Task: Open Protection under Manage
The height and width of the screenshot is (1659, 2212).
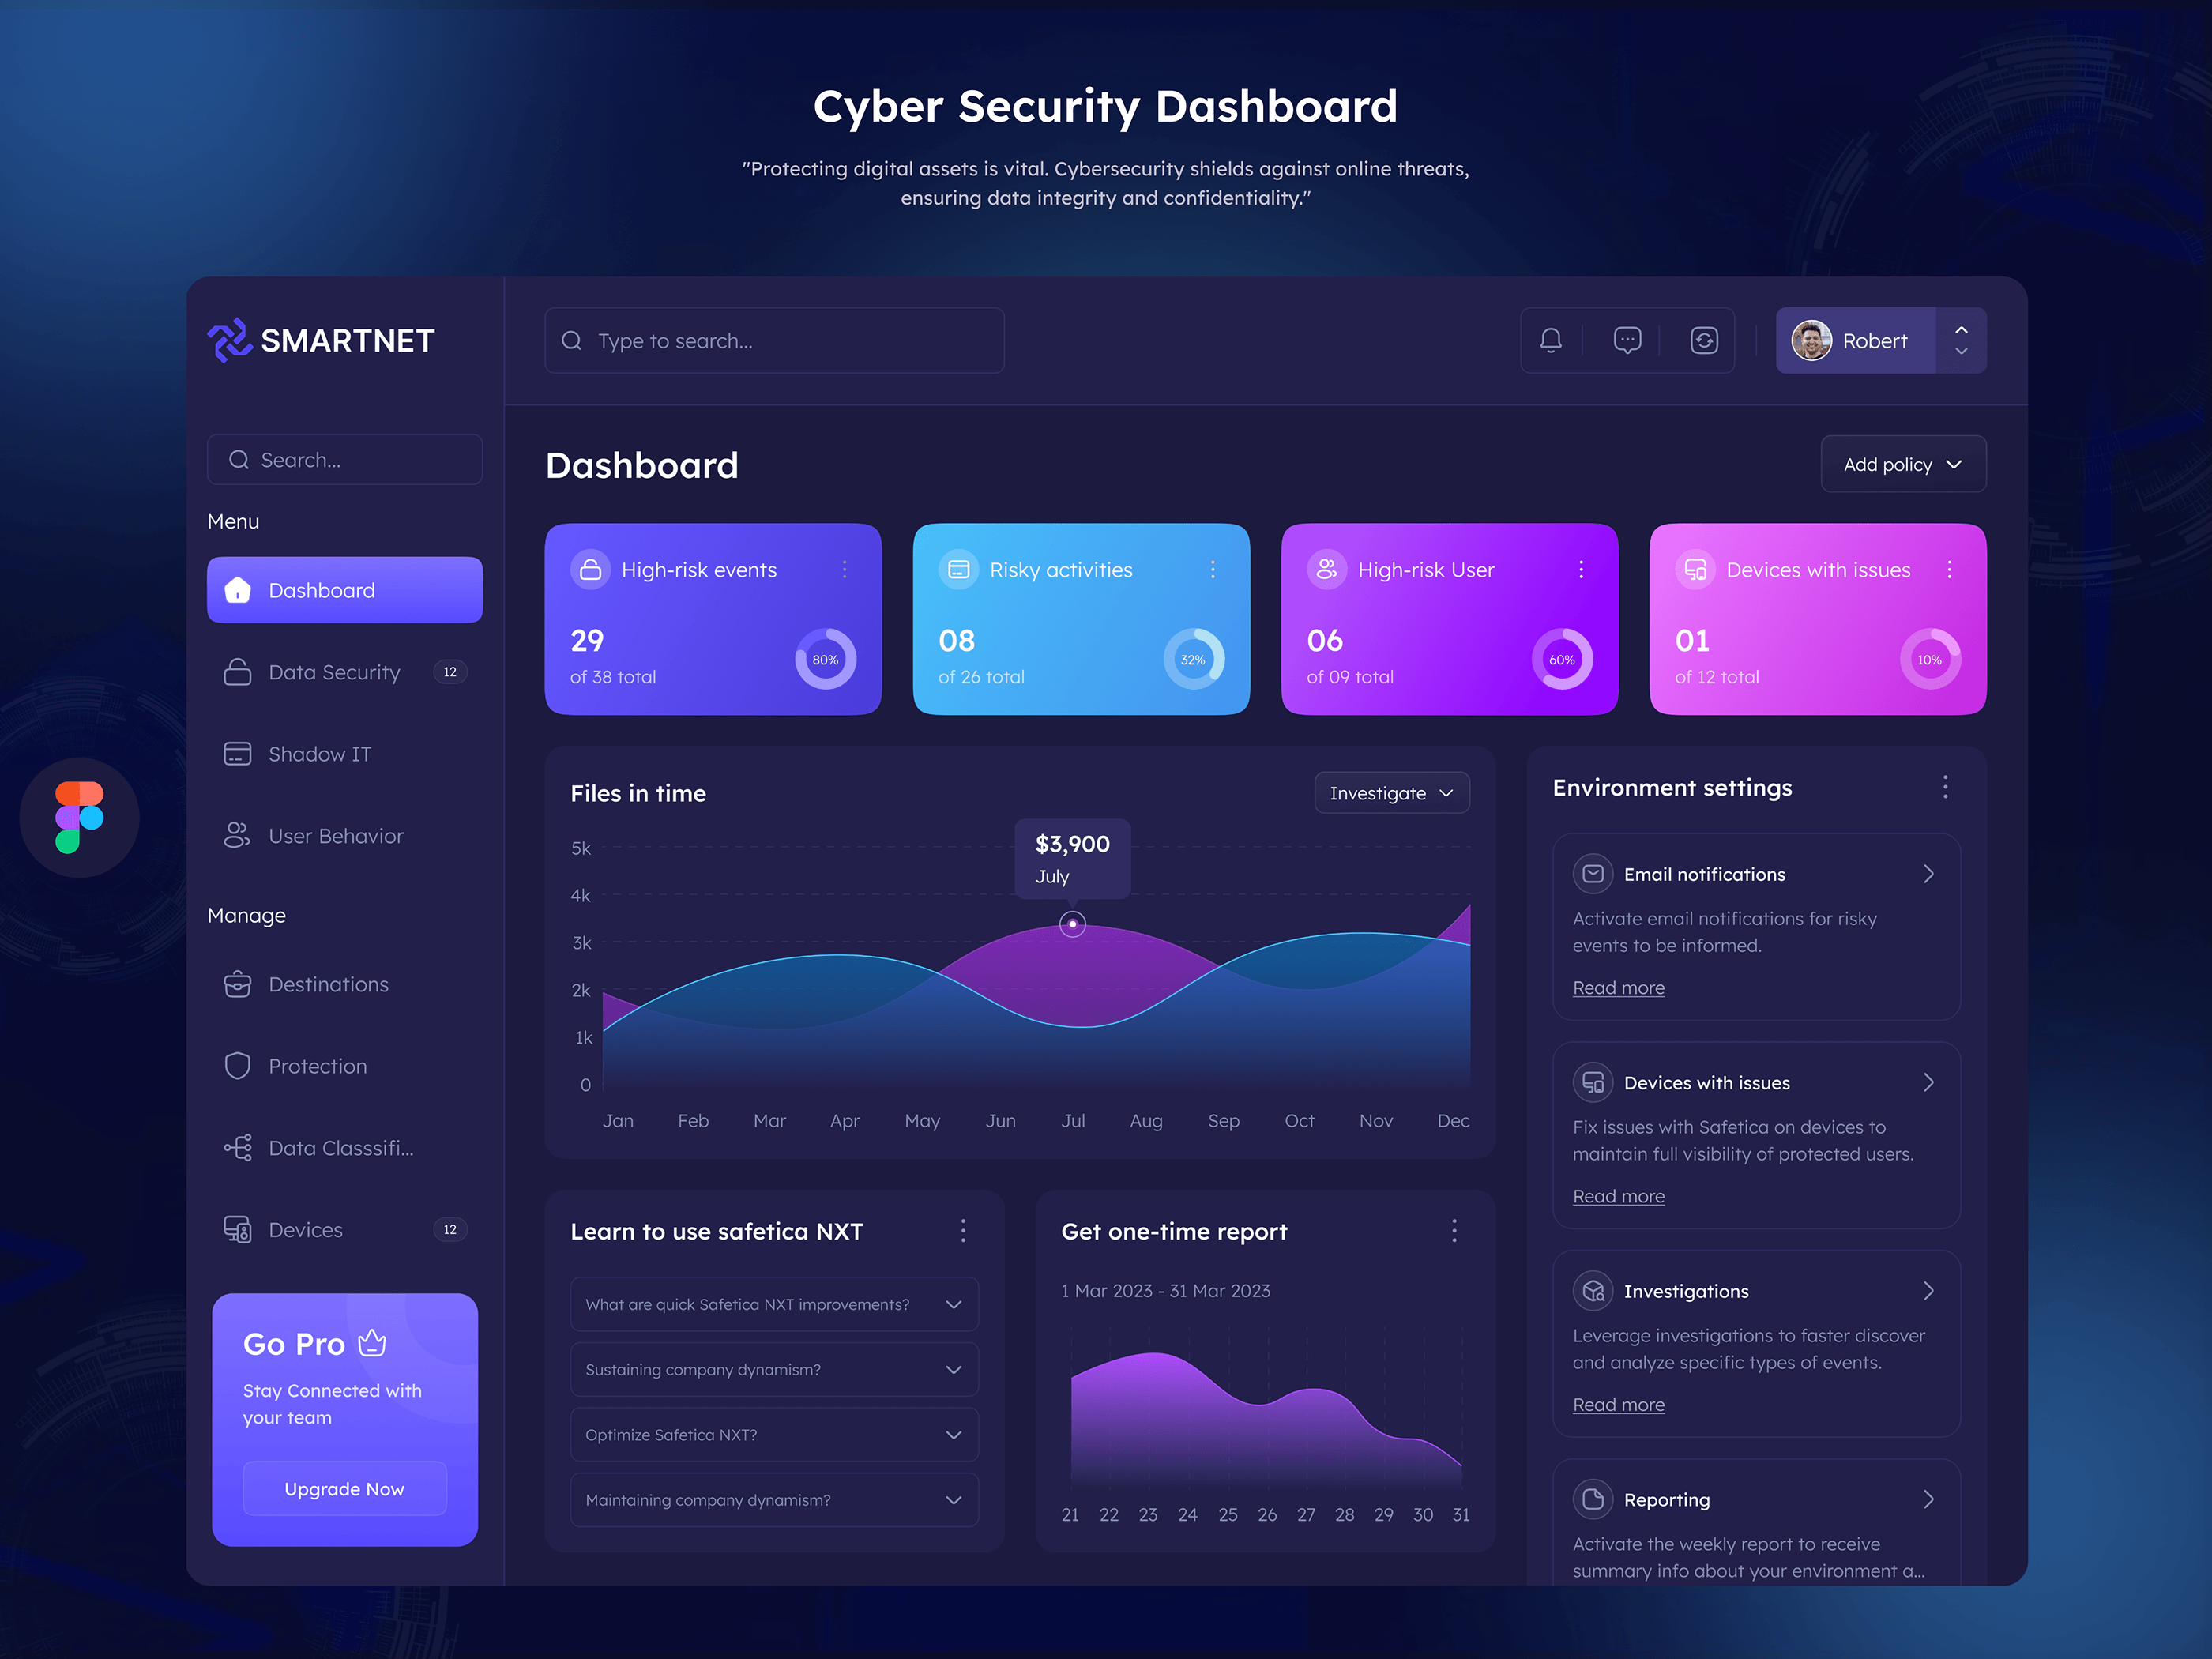Action: pyautogui.click(x=345, y=1066)
